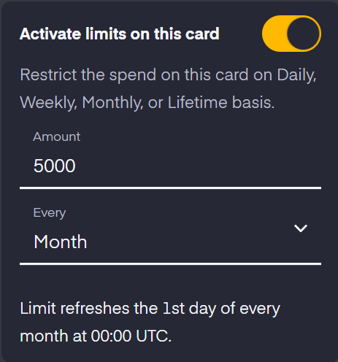Click the Weekly, Monthly, or Lifetime basis text
Image resolution: width=338 pixels, height=362 pixels.
pos(147,103)
